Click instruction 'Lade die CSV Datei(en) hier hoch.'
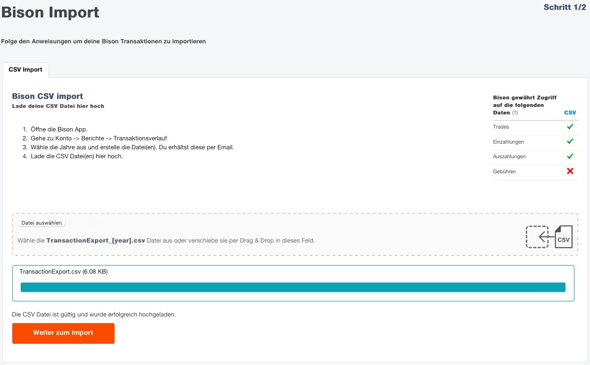The height and width of the screenshot is (365, 590). [77, 156]
